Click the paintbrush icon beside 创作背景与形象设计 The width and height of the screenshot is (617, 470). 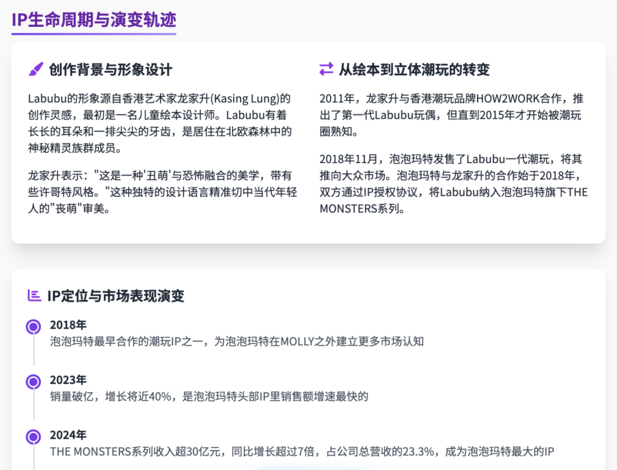pyautogui.click(x=36, y=69)
